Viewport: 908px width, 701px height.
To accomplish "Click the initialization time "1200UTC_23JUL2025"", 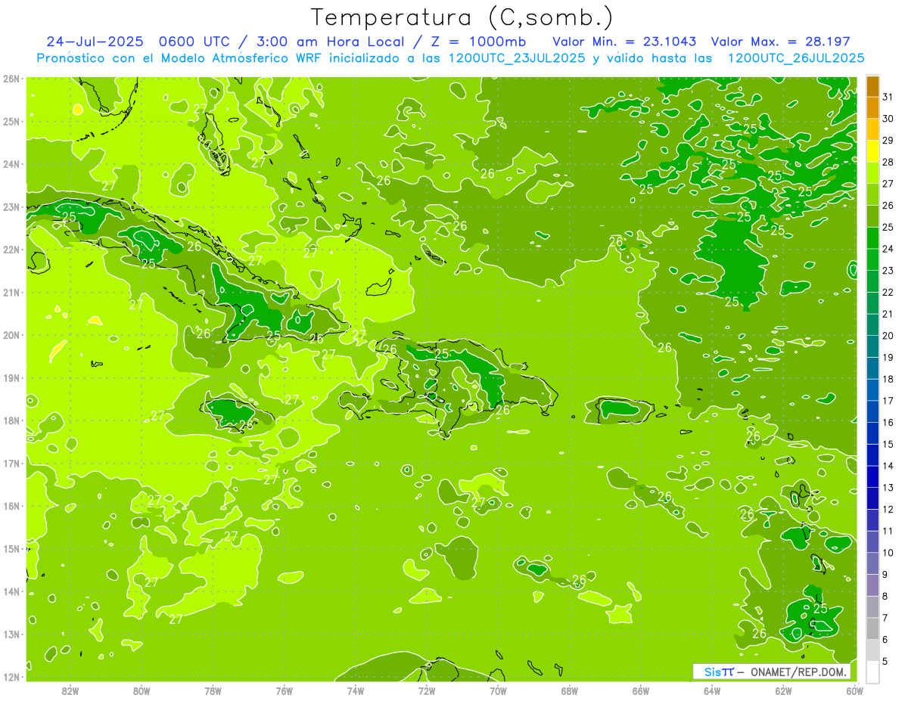I will tap(517, 58).
